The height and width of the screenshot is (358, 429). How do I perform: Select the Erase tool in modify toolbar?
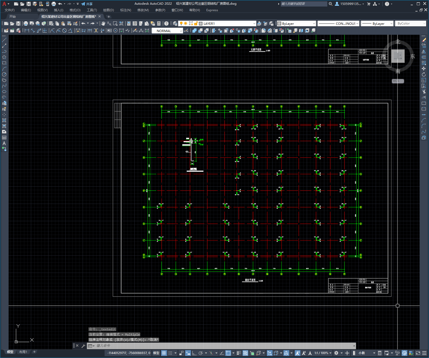pyautogui.click(x=424, y=40)
